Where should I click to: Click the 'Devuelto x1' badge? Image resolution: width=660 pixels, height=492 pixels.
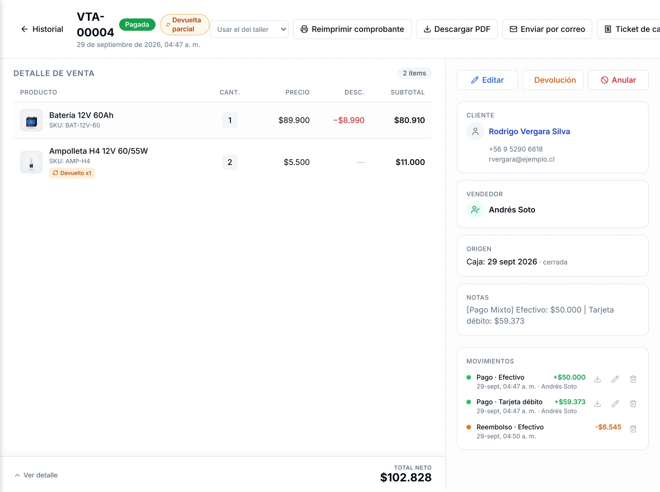click(72, 173)
